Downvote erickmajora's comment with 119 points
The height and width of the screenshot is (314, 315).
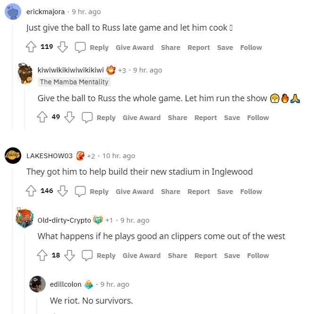pyautogui.click(x=62, y=47)
